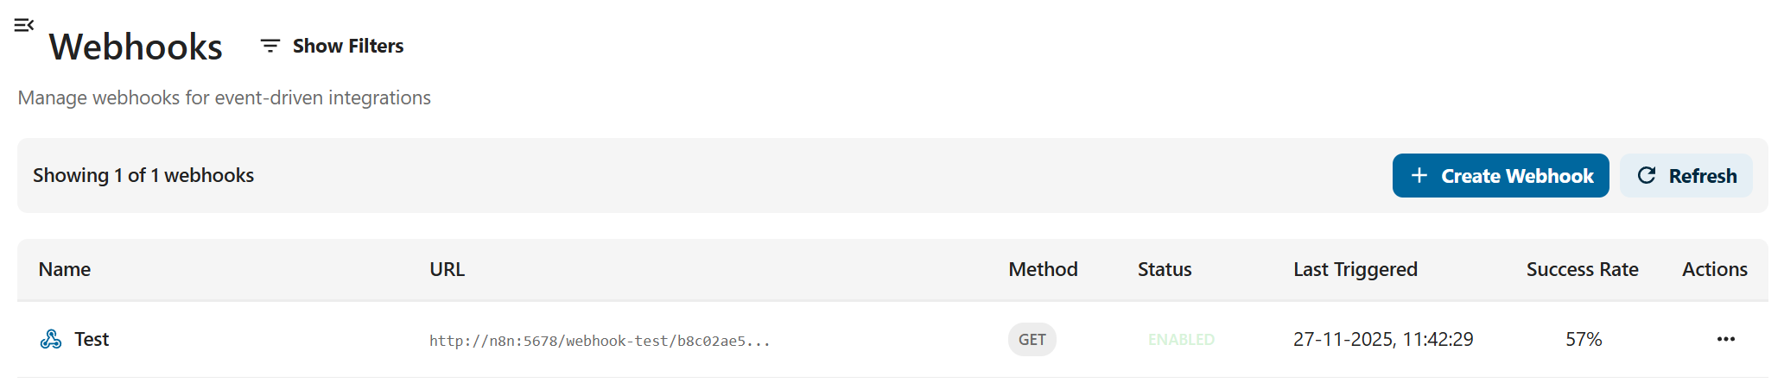Click the plus icon on Create Webhook
1784x389 pixels.
1419,176
